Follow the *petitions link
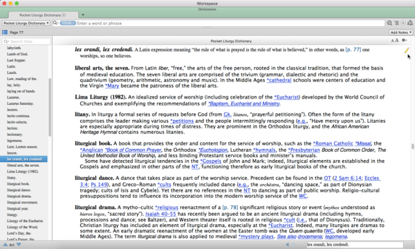The image size is (415, 249). coord(182,121)
